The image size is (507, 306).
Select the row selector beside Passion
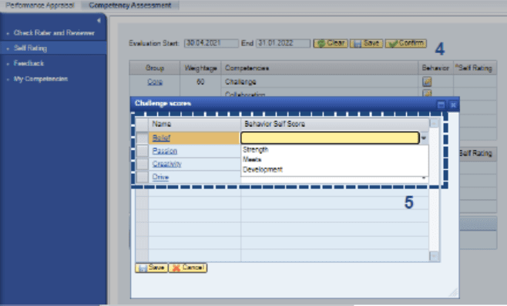(x=142, y=151)
